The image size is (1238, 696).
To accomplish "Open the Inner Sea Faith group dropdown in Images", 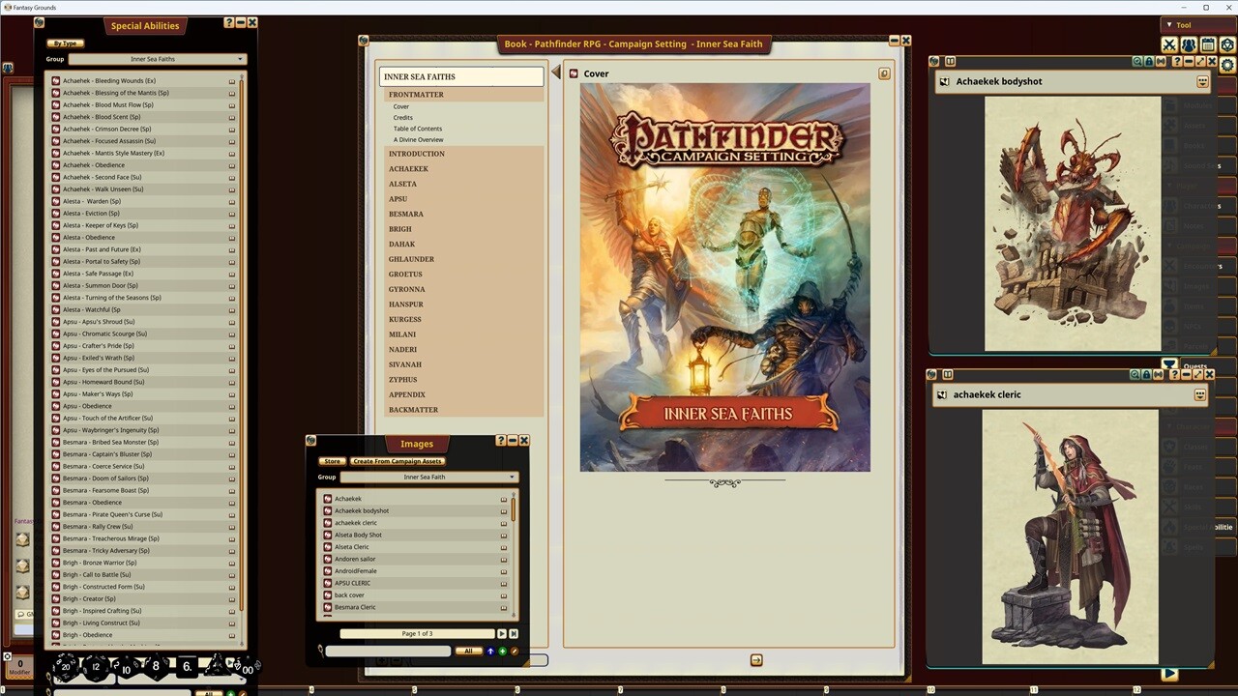I will (428, 477).
